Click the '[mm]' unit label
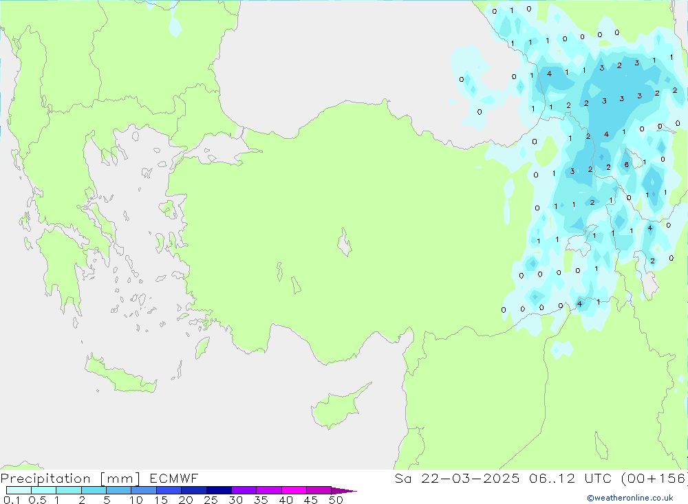 pyautogui.click(x=120, y=478)
